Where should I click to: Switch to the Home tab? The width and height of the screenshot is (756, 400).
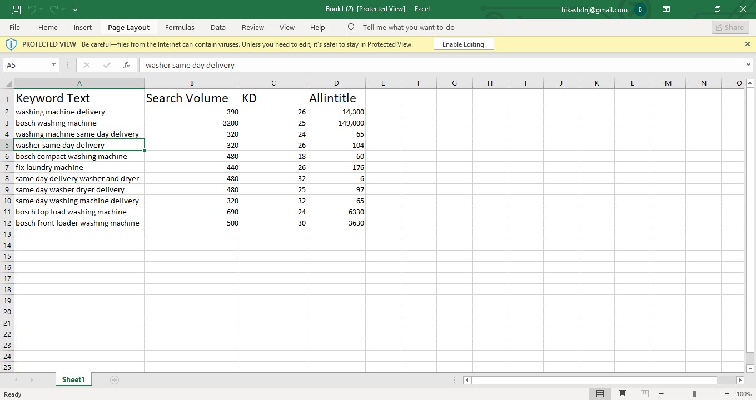pos(48,27)
